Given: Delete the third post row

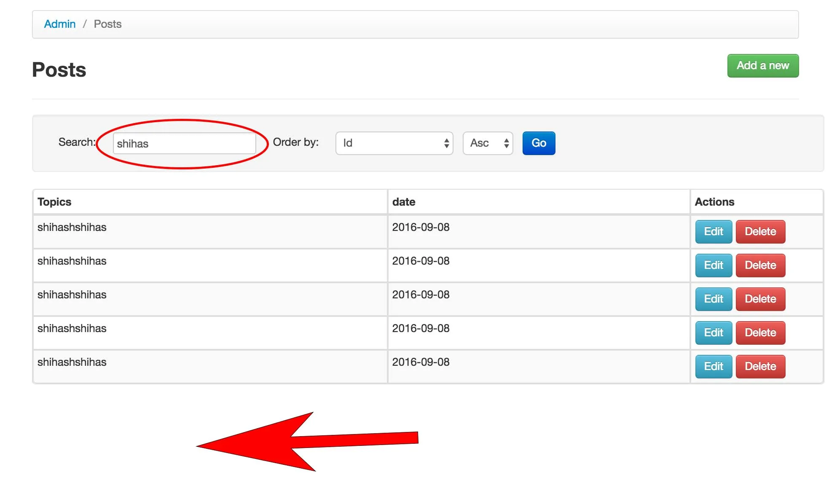Looking at the screenshot, I should [760, 299].
